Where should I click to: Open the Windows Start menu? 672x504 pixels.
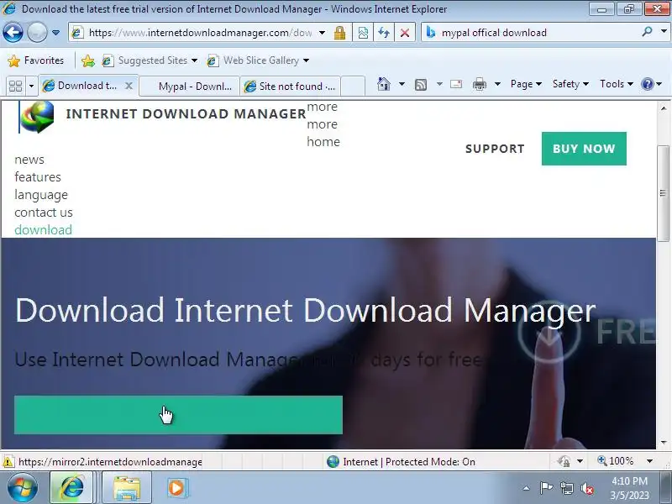(23, 488)
